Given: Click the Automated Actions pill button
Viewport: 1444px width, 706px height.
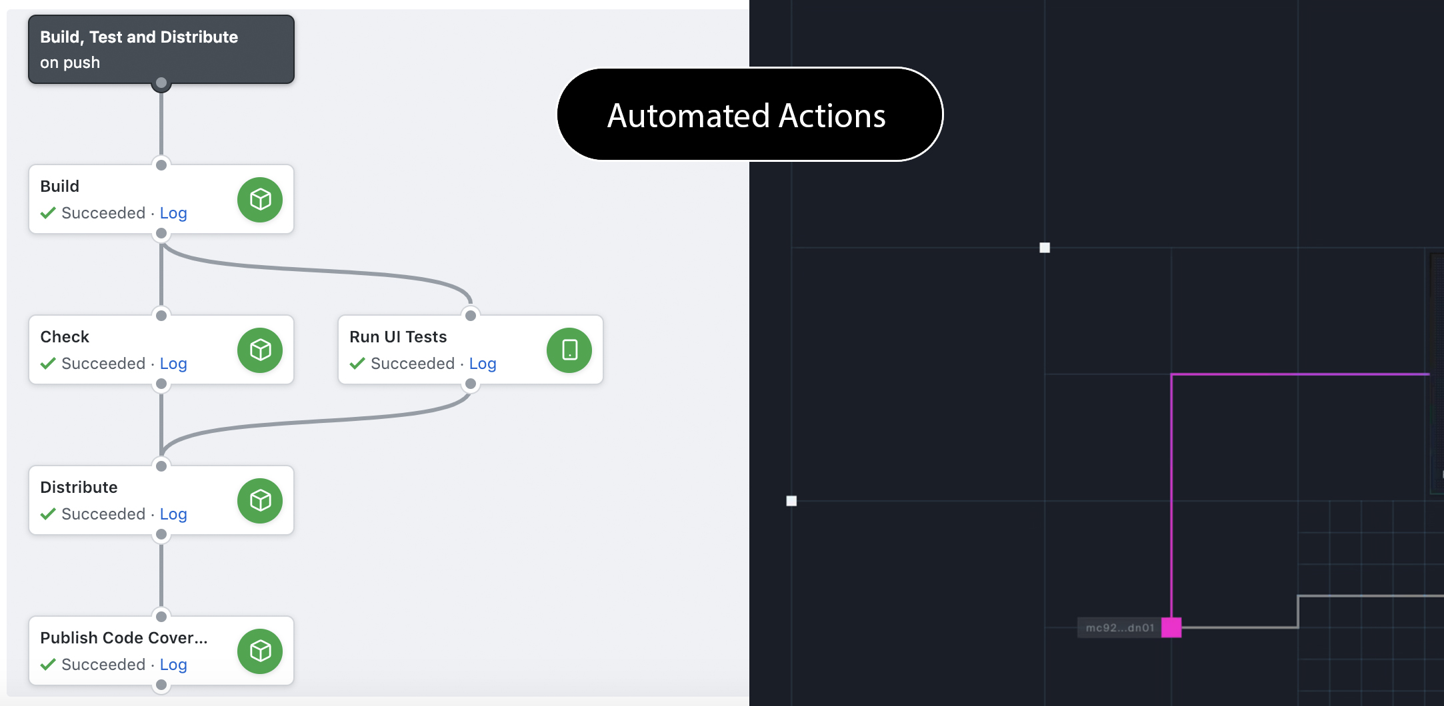Looking at the screenshot, I should [749, 115].
